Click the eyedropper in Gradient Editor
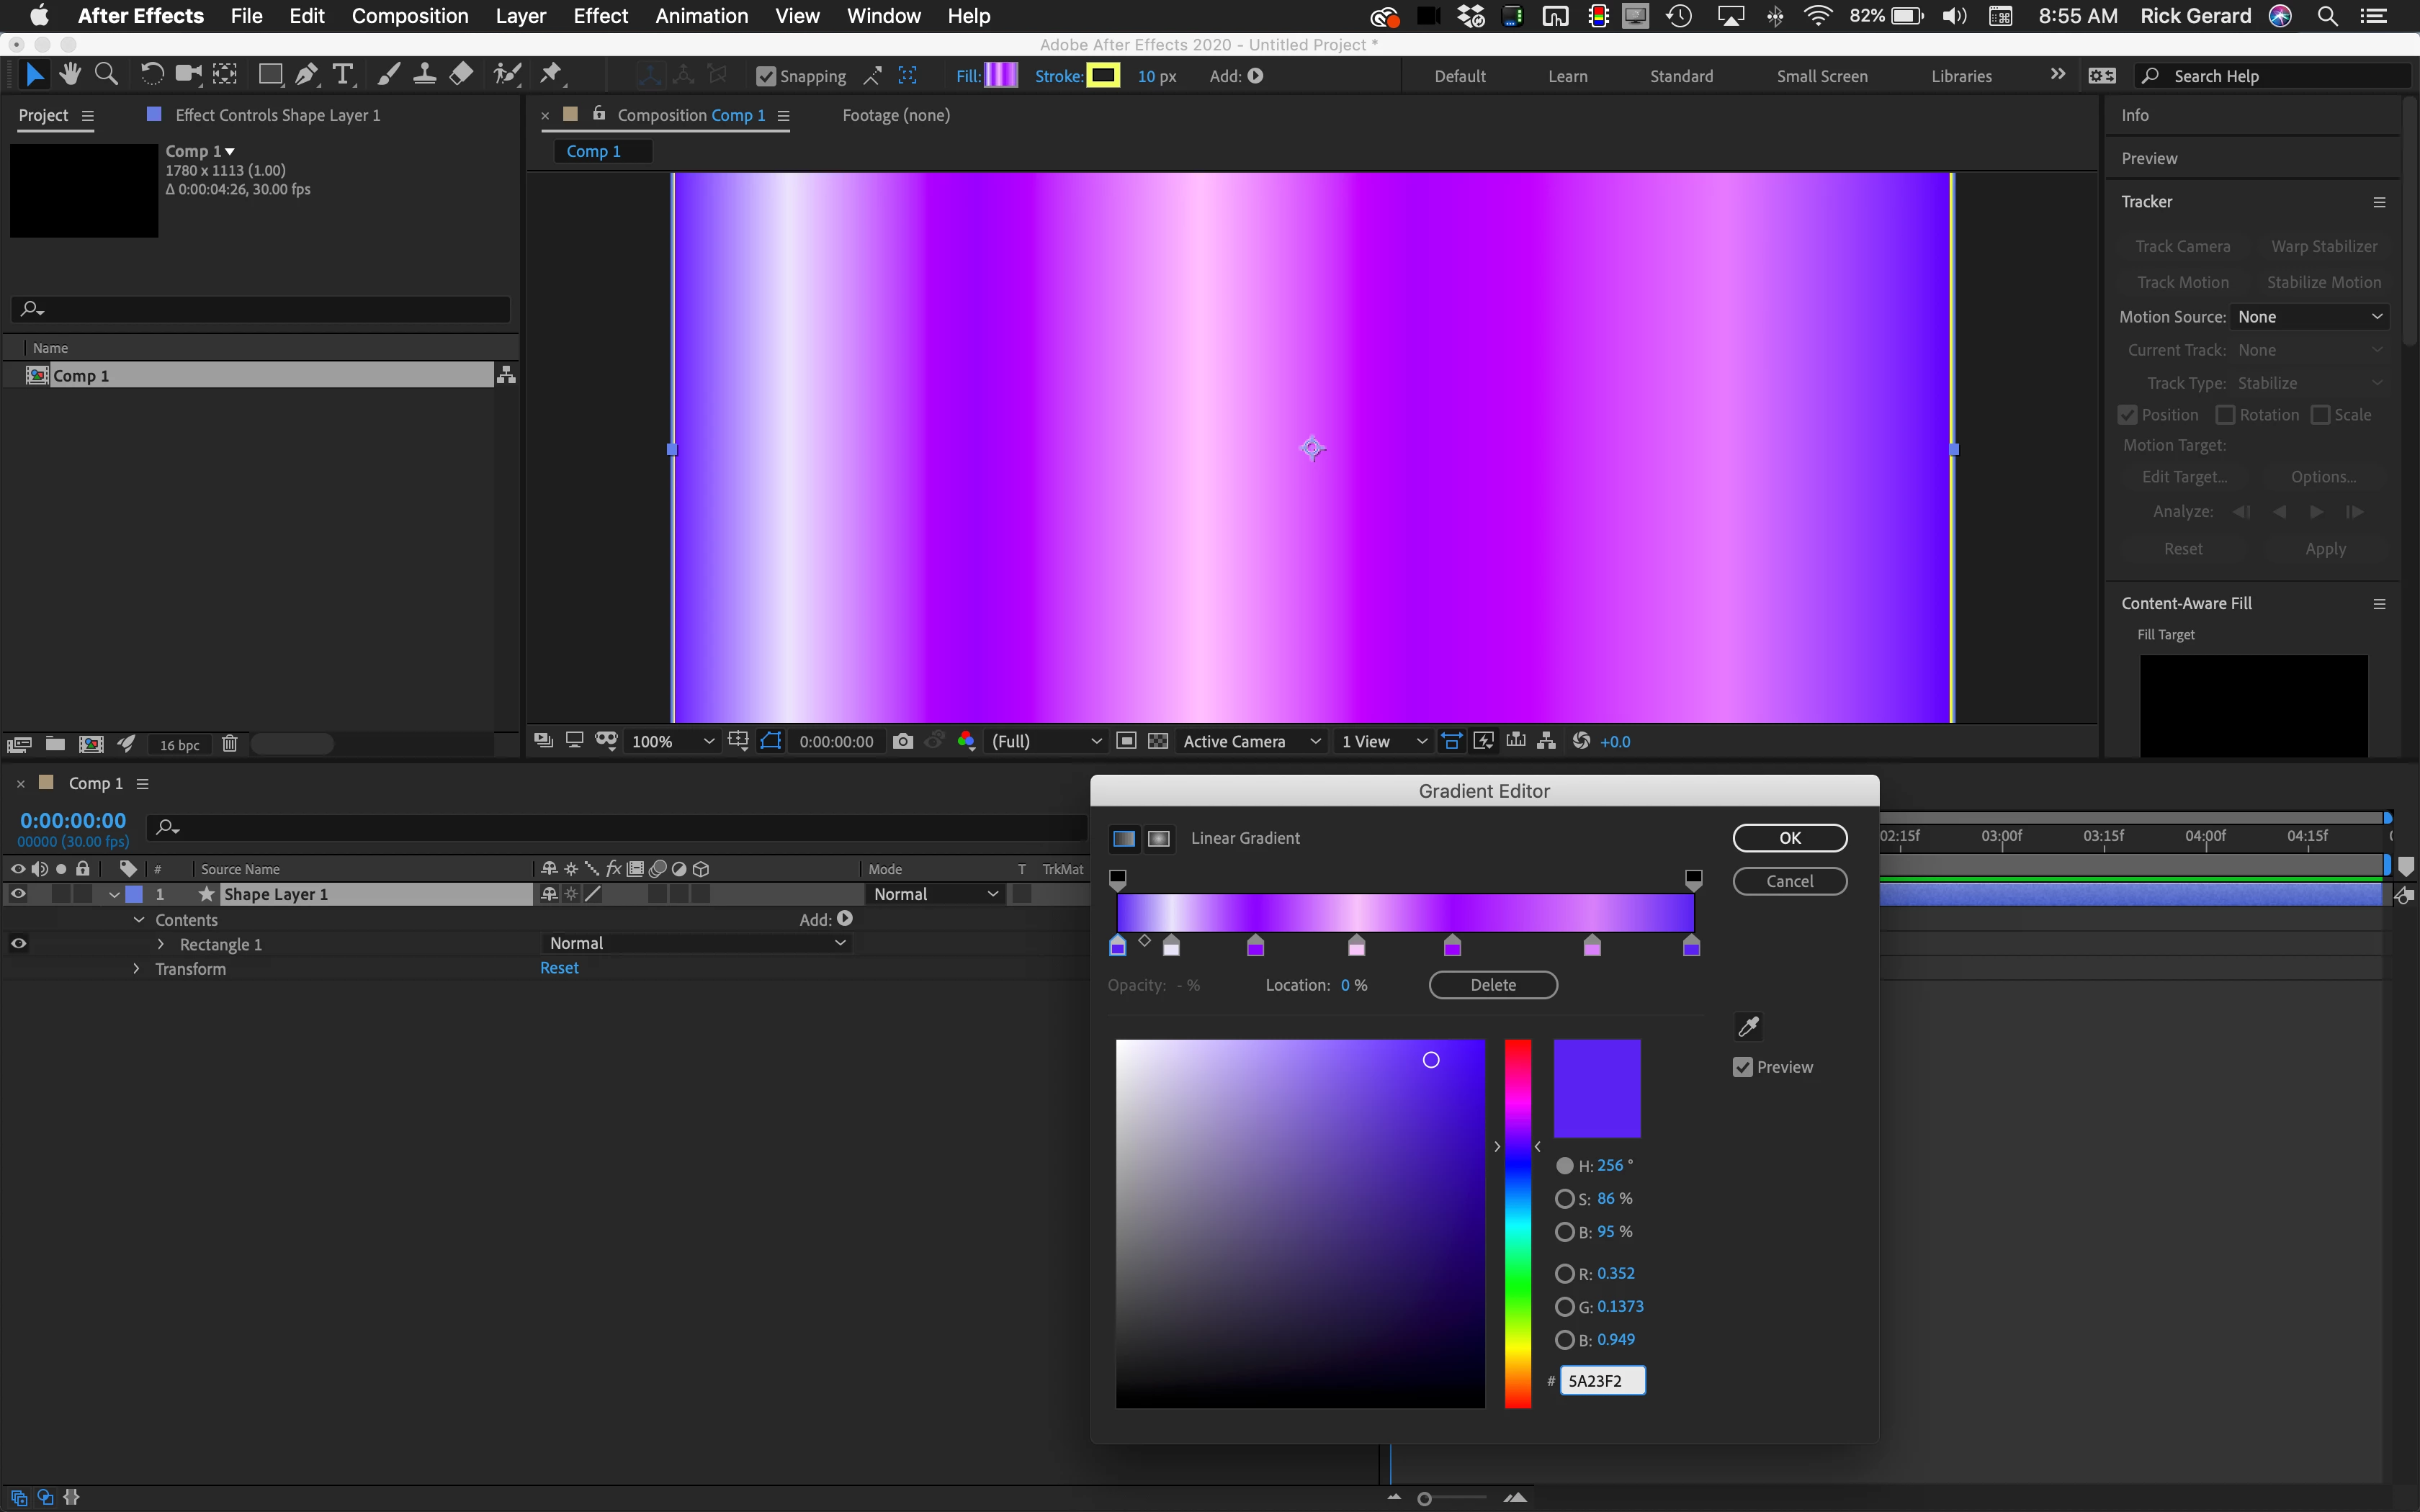2420x1512 pixels. point(1748,1026)
